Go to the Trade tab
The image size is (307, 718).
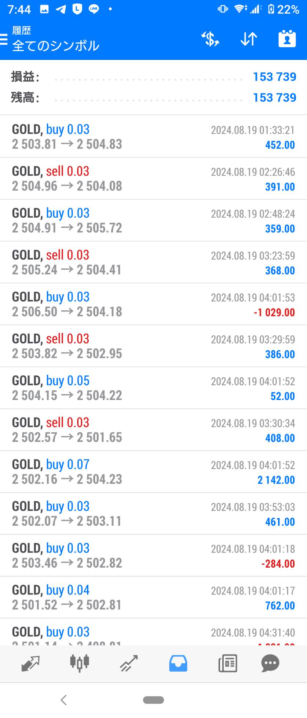pyautogui.click(x=129, y=663)
